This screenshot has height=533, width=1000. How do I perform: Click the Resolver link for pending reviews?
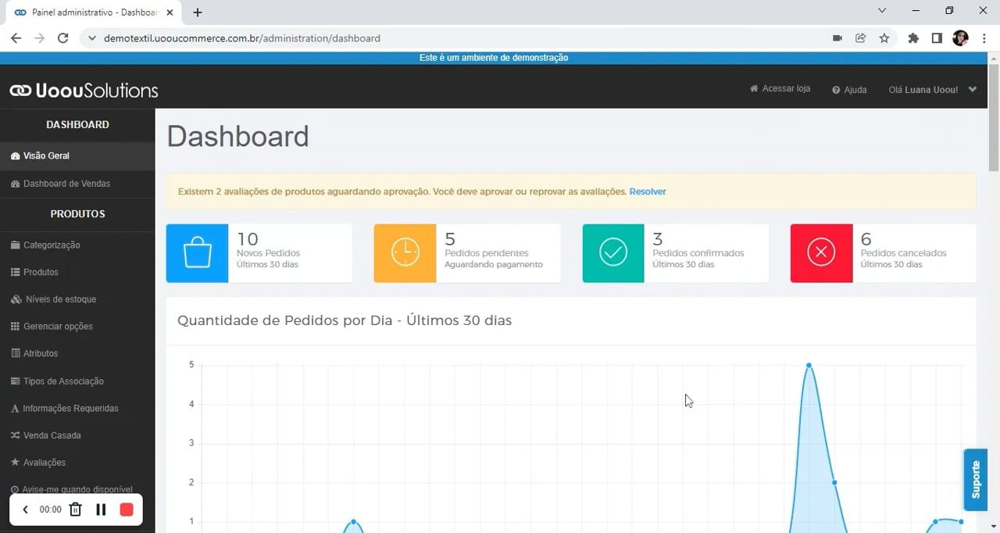point(648,191)
